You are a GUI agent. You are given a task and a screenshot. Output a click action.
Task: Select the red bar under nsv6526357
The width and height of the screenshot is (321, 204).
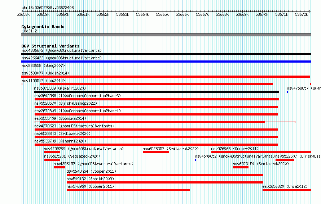click(x=156, y=152)
